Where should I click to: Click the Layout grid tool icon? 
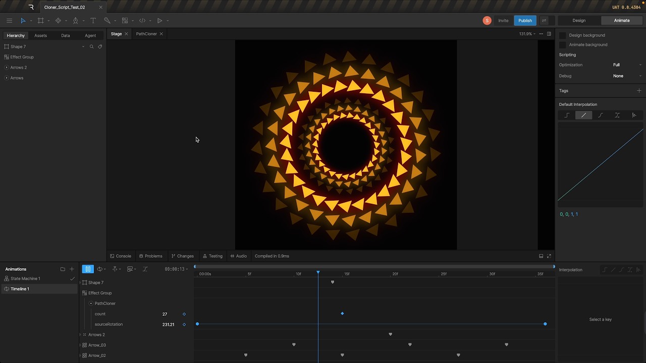(x=125, y=21)
